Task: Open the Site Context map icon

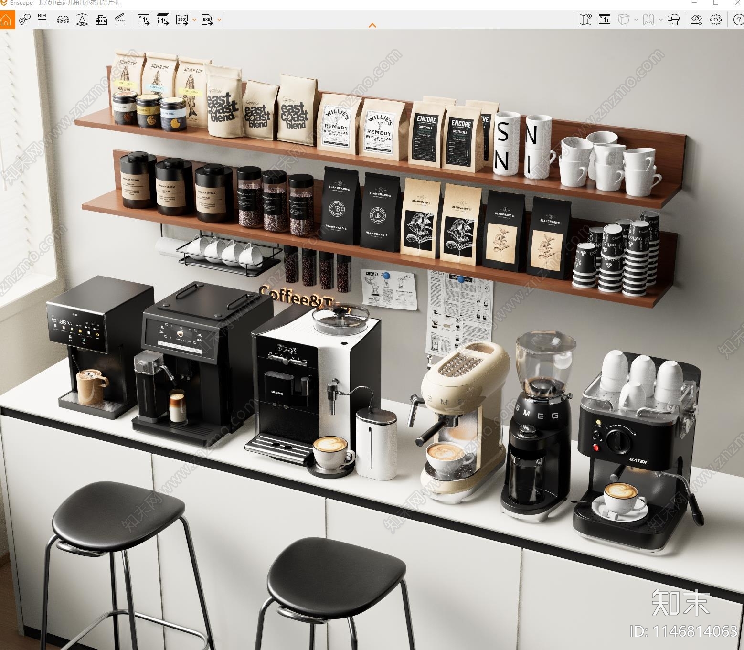Action: (585, 20)
